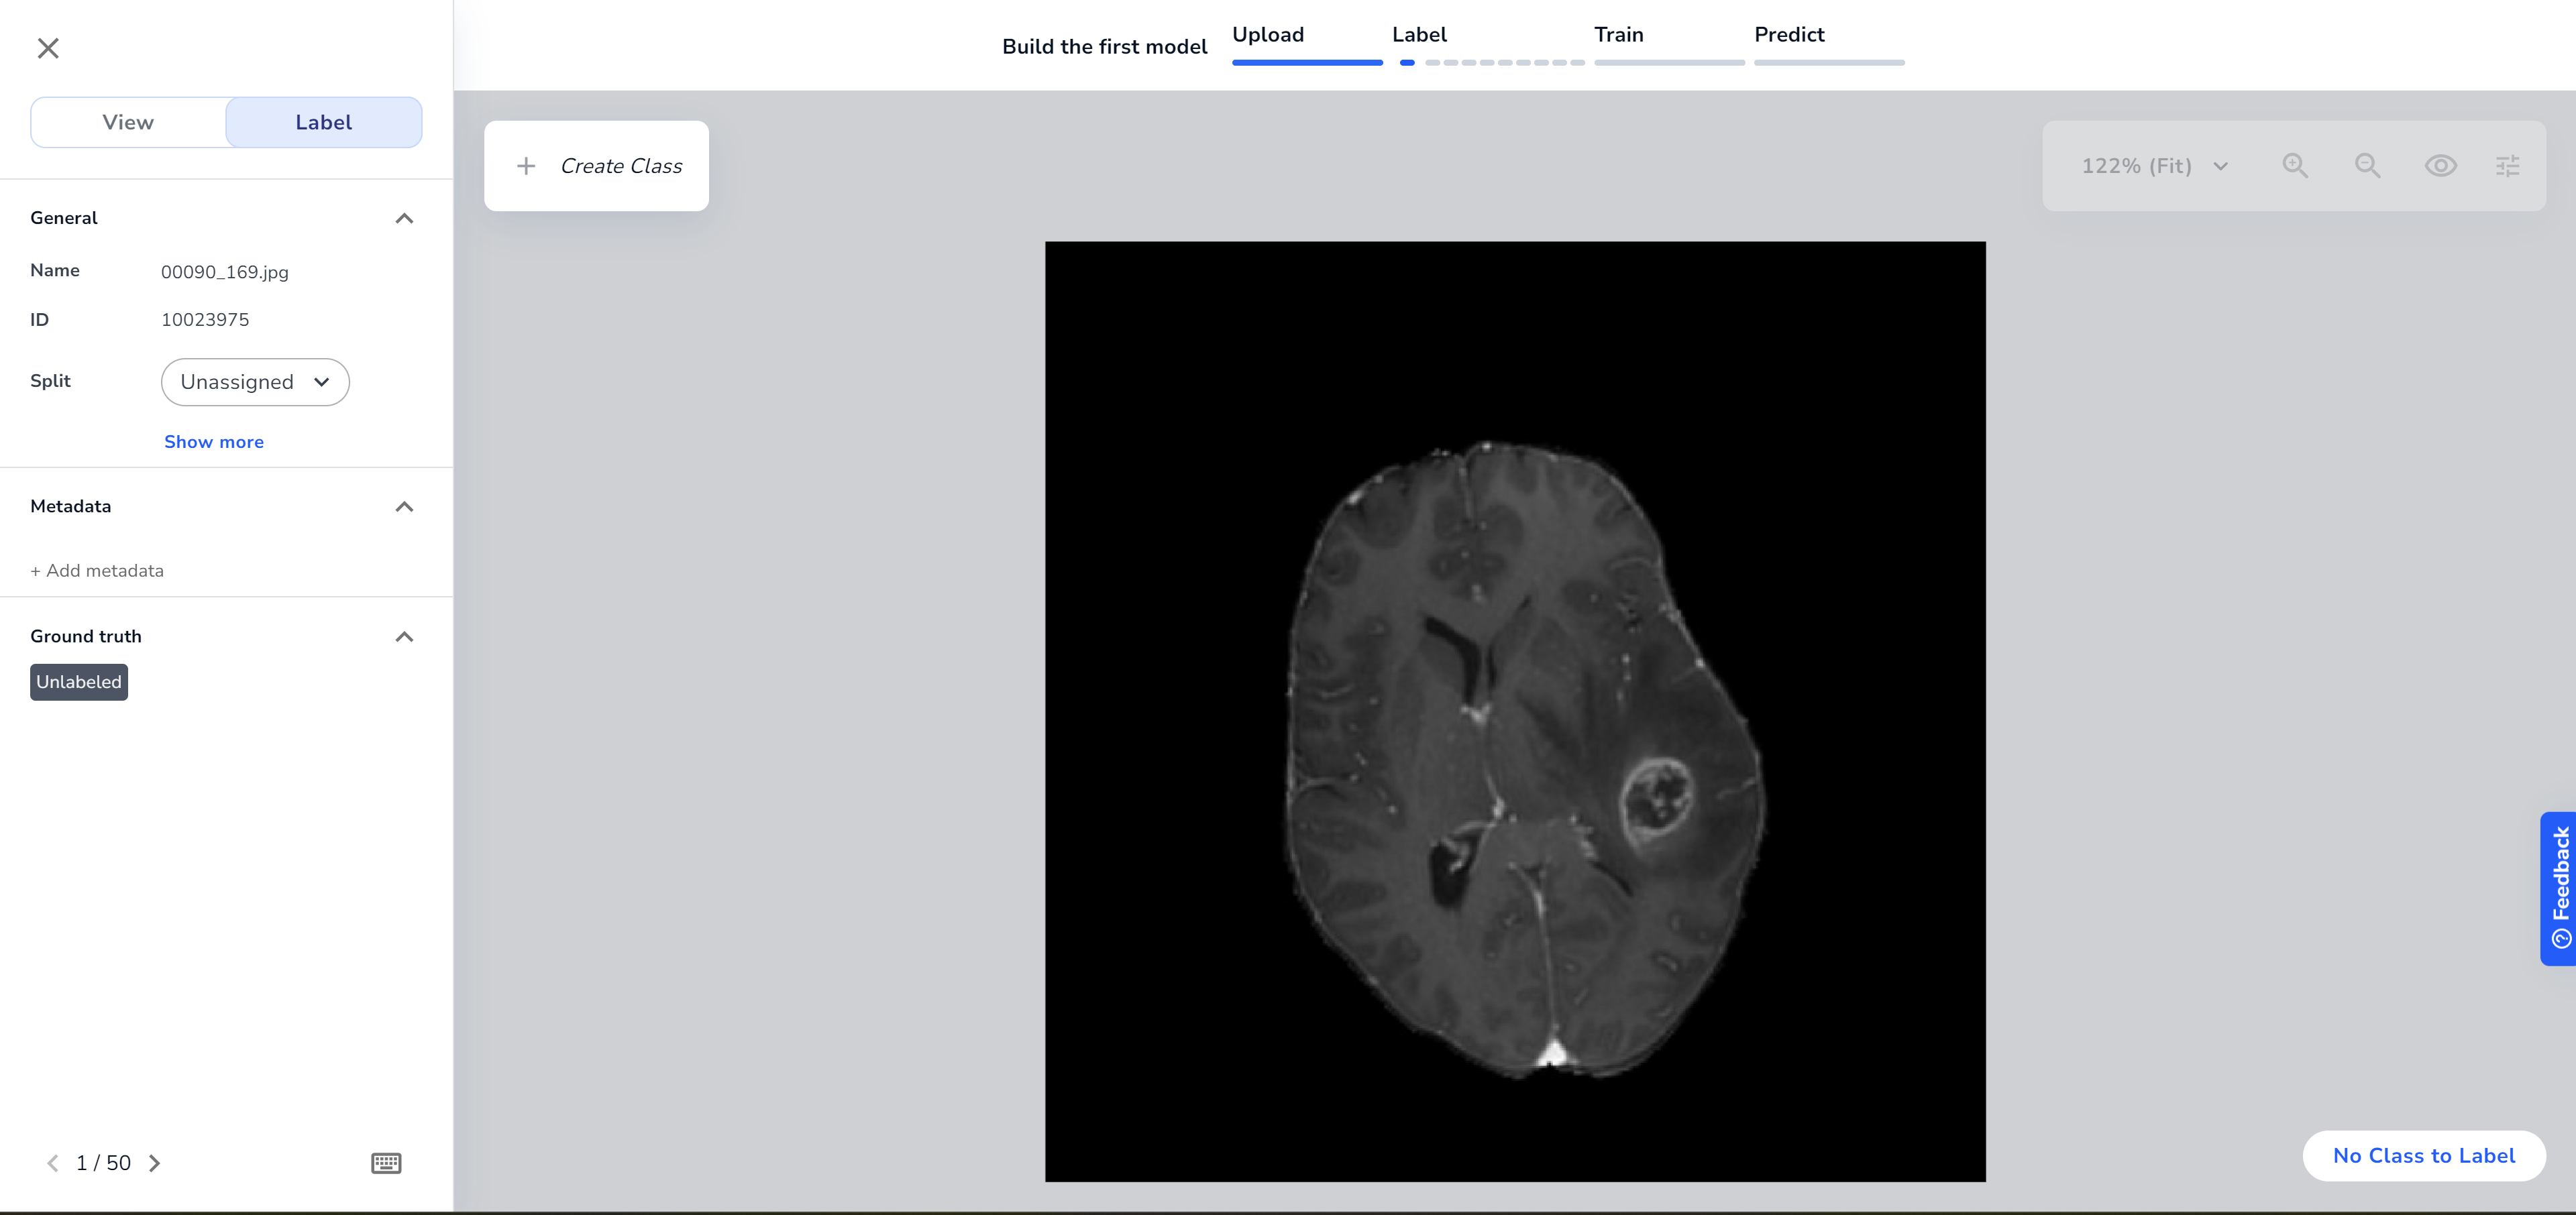Screen dimensions: 2576x1215
Task: Select the Label step tab
Action: (1419, 34)
